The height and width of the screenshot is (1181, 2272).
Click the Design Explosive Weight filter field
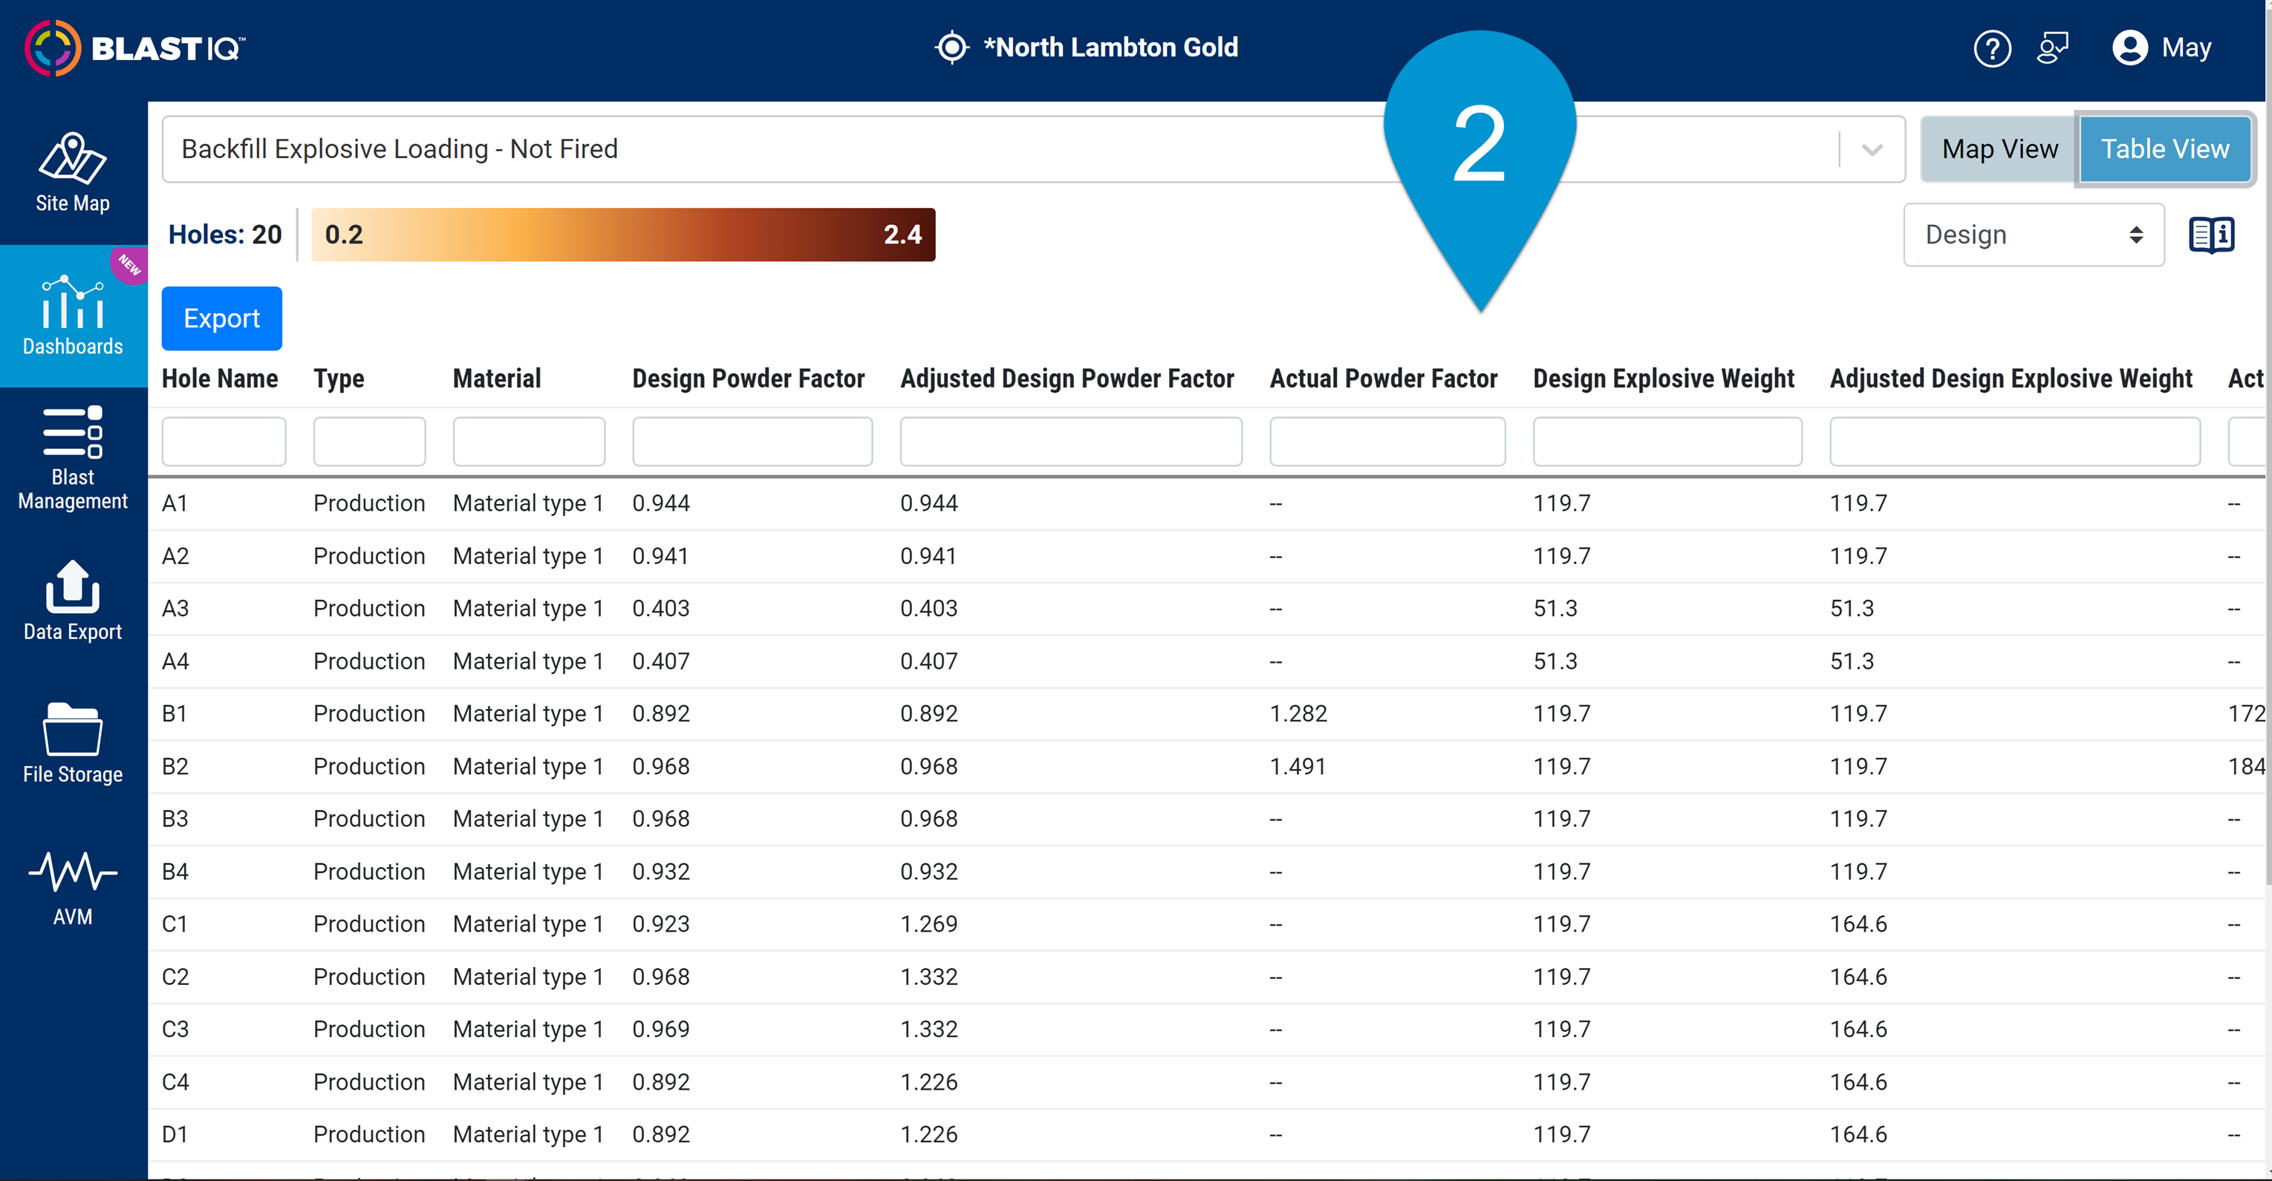[x=1667, y=441]
